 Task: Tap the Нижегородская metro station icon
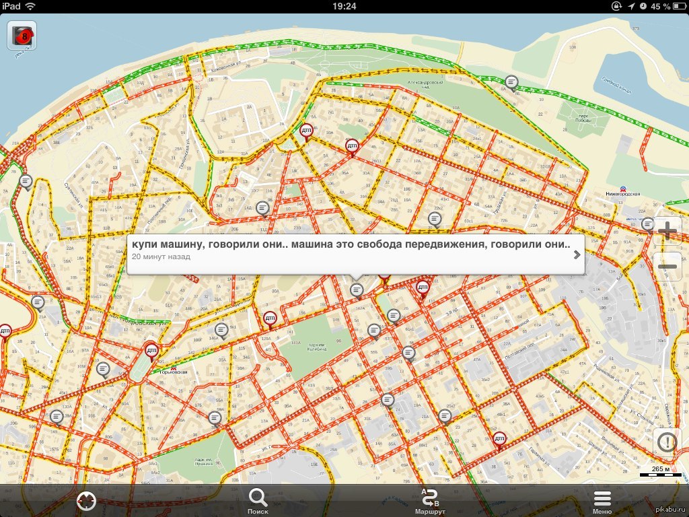pyautogui.click(x=623, y=189)
